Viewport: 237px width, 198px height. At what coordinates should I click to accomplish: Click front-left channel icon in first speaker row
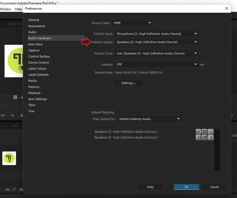[205, 131]
